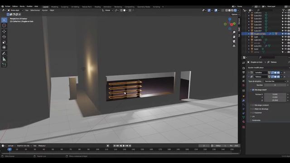
Task: Open the Mode objet dropdown
Action: (15, 10)
